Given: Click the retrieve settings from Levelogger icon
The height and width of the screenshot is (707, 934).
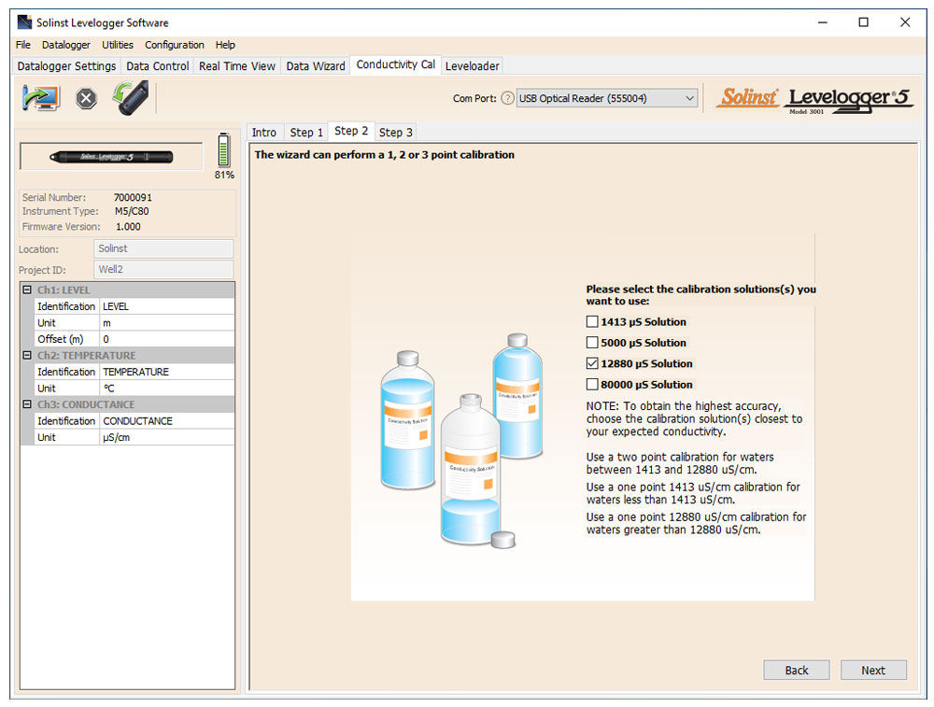Looking at the screenshot, I should coord(41,97).
